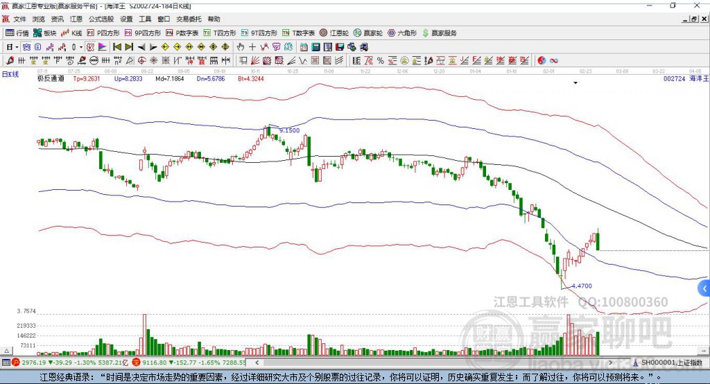Screen dimensions: 710x384
Task: Select the hand pan tool
Action: click(x=241, y=47)
